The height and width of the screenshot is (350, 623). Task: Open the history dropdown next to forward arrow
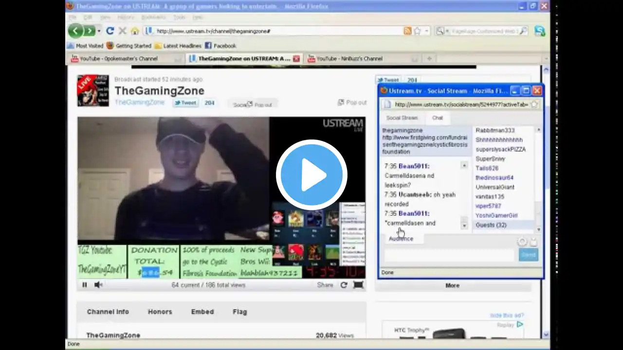tap(99, 31)
